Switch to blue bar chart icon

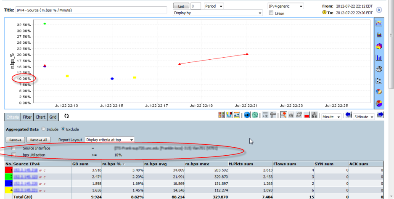point(379,58)
